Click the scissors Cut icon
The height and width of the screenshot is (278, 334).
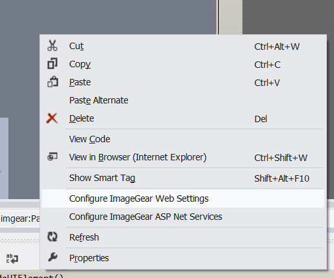tap(52, 45)
